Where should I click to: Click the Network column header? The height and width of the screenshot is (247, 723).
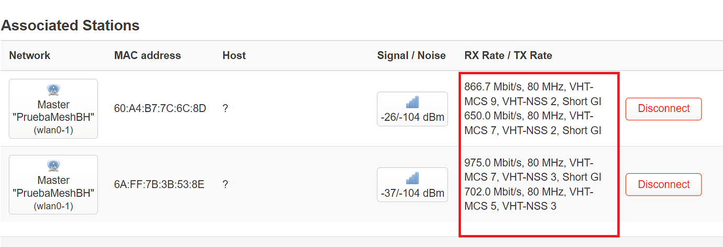click(30, 55)
